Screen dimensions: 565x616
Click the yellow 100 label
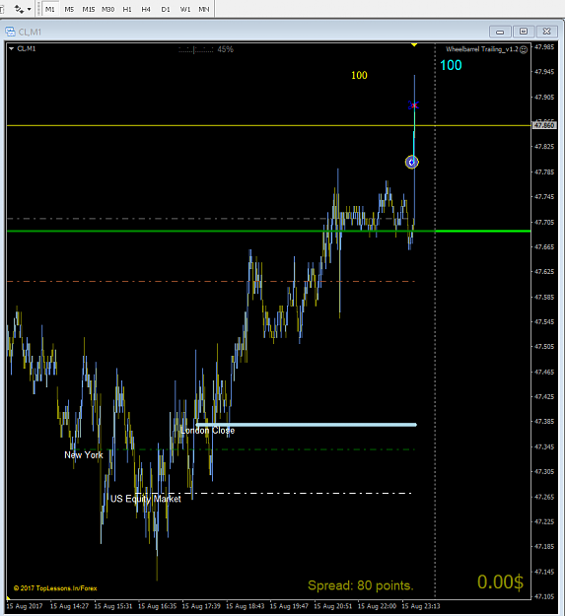pos(359,76)
